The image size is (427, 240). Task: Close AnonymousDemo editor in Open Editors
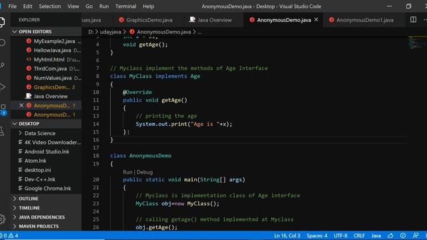click(x=21, y=105)
